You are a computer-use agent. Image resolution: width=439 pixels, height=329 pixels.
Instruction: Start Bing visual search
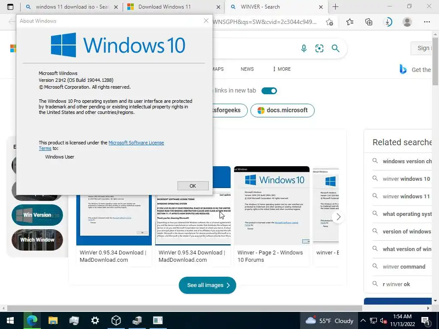(x=319, y=48)
